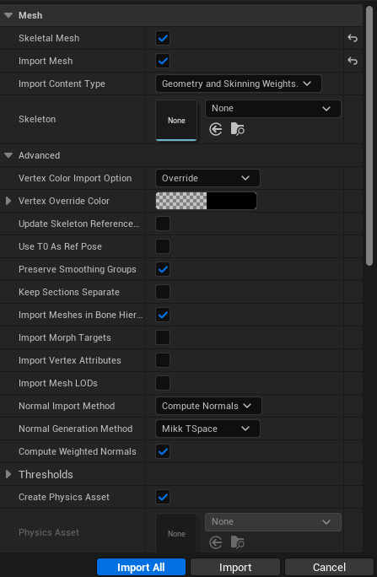Screen dimensions: 377x577
Task: Enable Keep Sections Separate
Action: 163,292
